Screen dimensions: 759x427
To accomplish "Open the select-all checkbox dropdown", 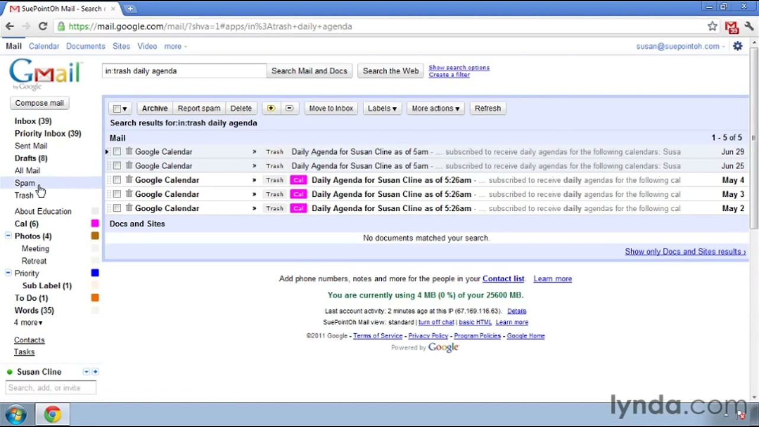I will [120, 109].
